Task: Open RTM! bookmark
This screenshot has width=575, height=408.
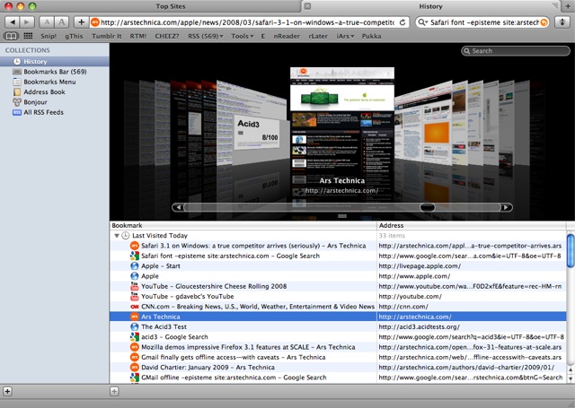Action: click(x=137, y=36)
